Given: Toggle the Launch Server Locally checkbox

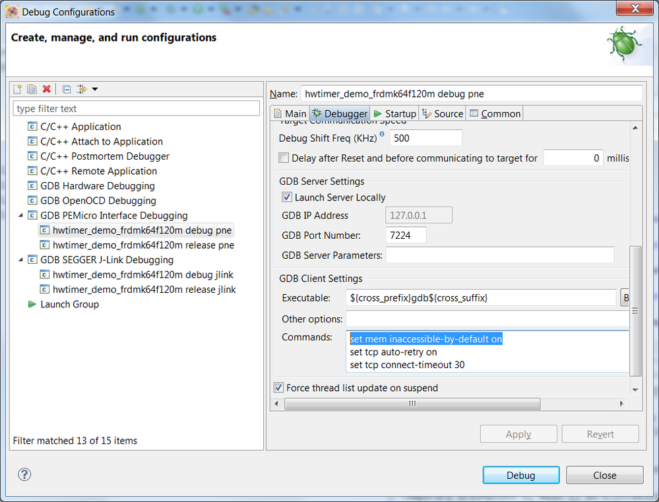Looking at the screenshot, I should [286, 197].
